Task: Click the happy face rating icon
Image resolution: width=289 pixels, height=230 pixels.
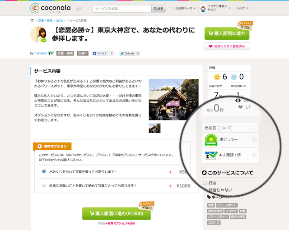Action: tap(217, 77)
